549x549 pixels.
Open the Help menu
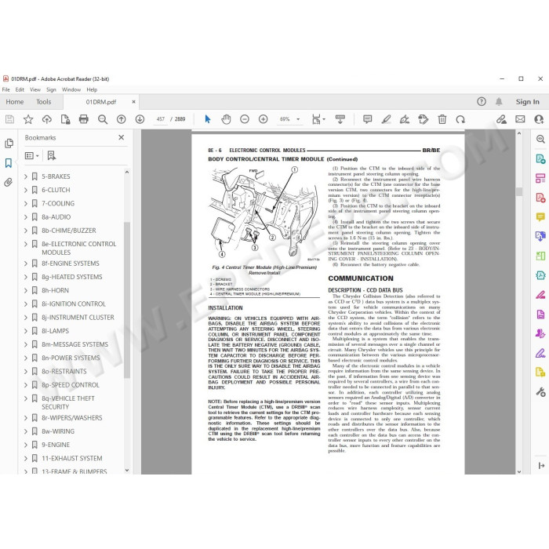coord(92,89)
